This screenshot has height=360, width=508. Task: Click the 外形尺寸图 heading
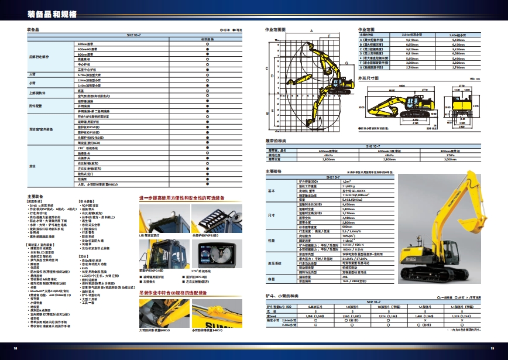pos(368,78)
